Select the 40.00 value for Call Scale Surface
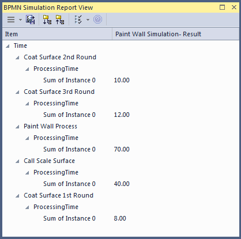The width and height of the screenshot is (241, 239). [x=122, y=184]
